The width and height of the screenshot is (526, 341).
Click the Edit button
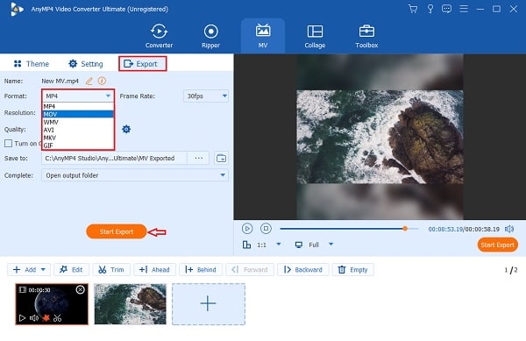click(72, 270)
